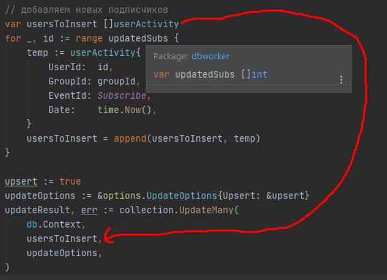Open the tooltip's three-dot more options menu
The width and height of the screenshot is (387, 280).
(341, 80)
